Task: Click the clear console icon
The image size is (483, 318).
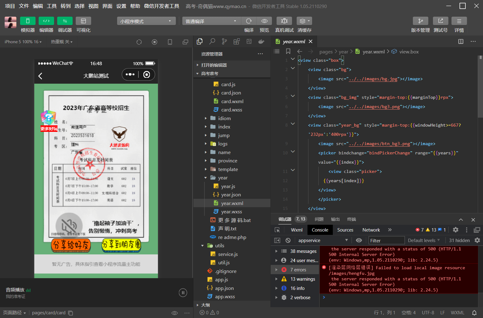Action: click(x=288, y=241)
